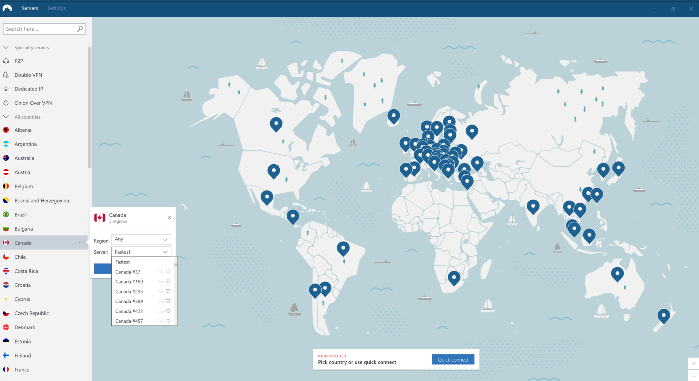Favorite Canada #169 with the heart
Image resolution: width=699 pixels, height=381 pixels.
point(168,281)
